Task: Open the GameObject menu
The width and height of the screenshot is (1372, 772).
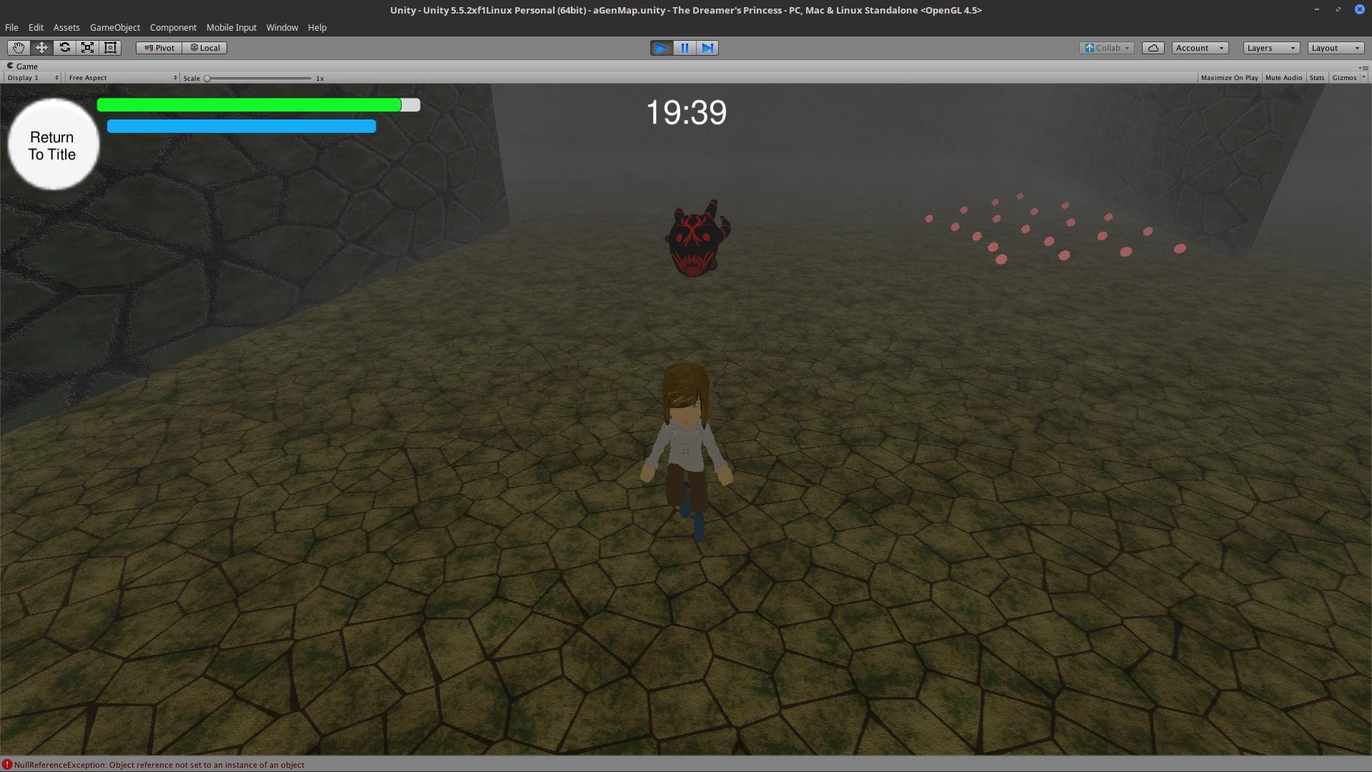Action: (115, 28)
